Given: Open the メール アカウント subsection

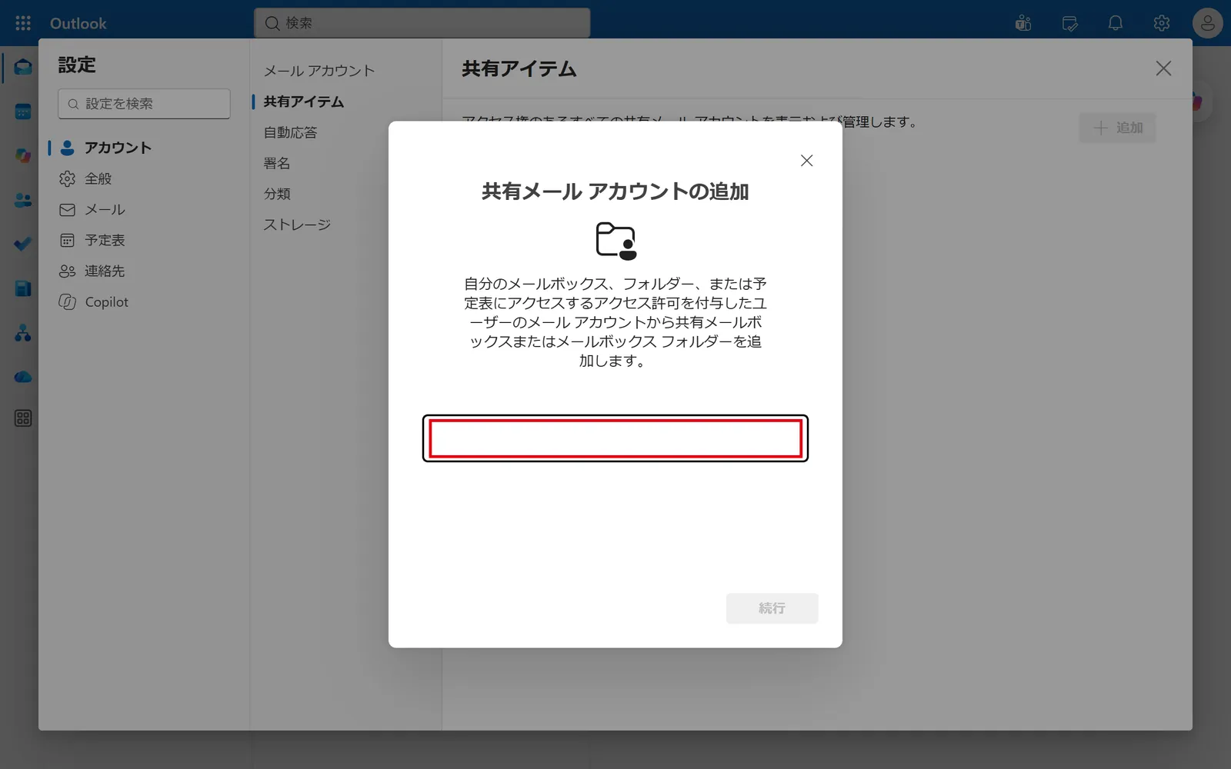Looking at the screenshot, I should [319, 71].
